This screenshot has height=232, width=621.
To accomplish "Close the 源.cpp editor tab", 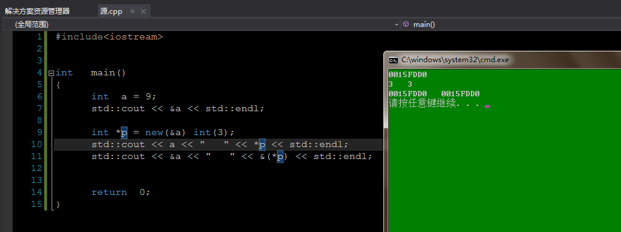I will pyautogui.click(x=143, y=11).
